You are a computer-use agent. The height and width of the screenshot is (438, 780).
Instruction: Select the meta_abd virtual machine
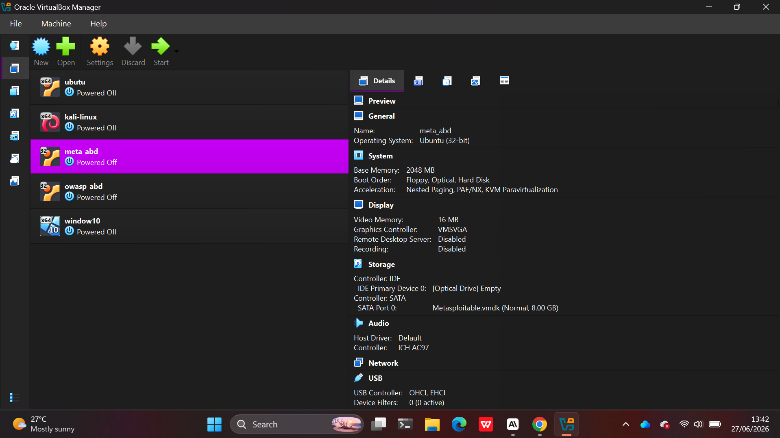[x=190, y=157]
